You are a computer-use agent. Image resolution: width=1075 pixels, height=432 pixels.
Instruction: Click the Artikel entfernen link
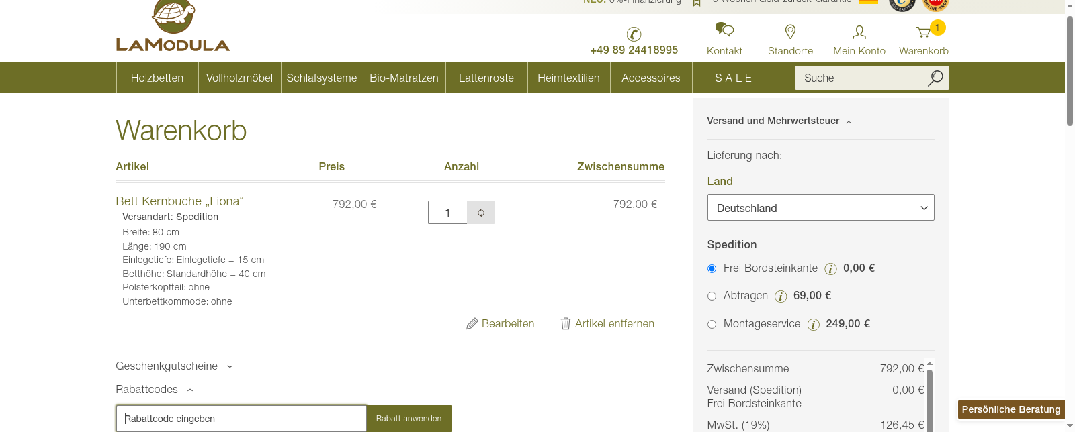(615, 323)
